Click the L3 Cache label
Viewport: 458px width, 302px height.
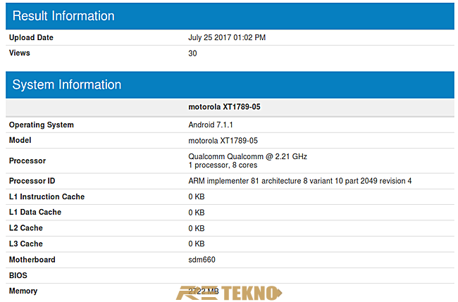pyautogui.click(x=25, y=244)
